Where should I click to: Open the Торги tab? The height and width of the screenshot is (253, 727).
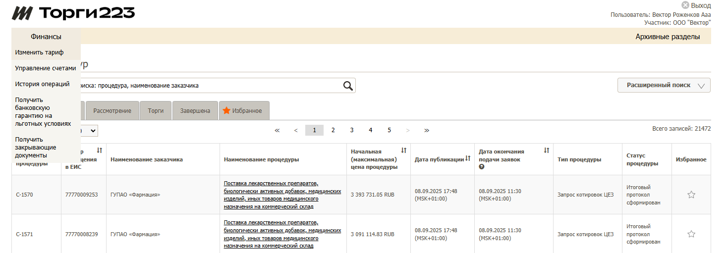(156, 110)
